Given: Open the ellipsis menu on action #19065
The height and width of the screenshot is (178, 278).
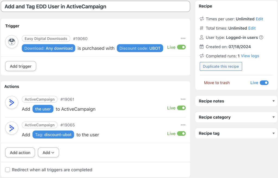Looking at the screenshot, I should (x=183, y=125).
